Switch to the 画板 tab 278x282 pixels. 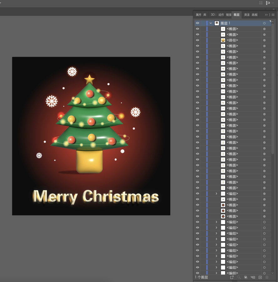(255, 15)
